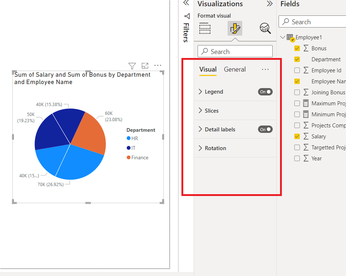Collapse the Visualizations pane with double chevron
The width and height of the screenshot is (346, 276).
point(270,4)
